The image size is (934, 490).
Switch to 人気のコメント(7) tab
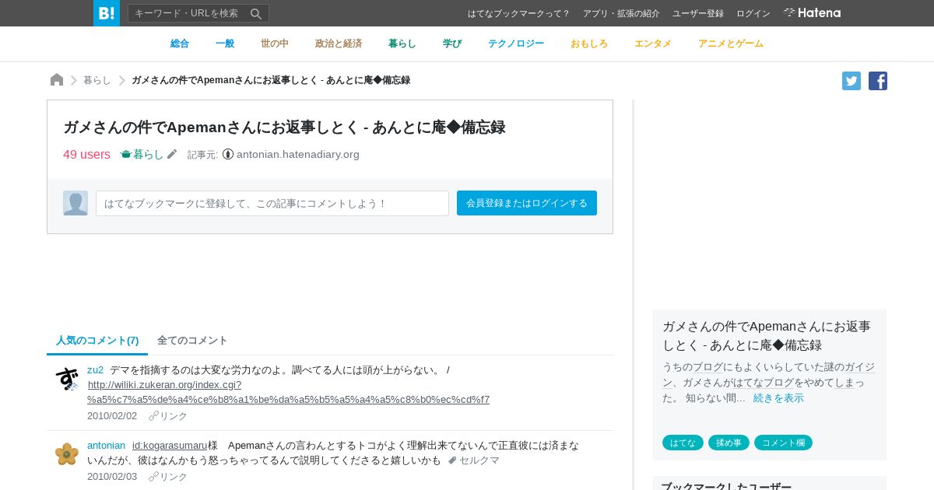pyautogui.click(x=97, y=340)
